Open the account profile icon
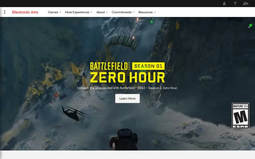The height and width of the screenshot is (159, 255). [224, 3]
